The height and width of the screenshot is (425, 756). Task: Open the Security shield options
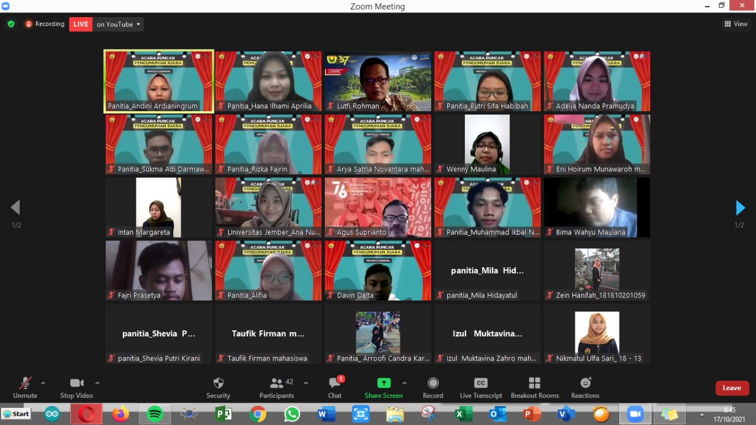[x=218, y=387]
